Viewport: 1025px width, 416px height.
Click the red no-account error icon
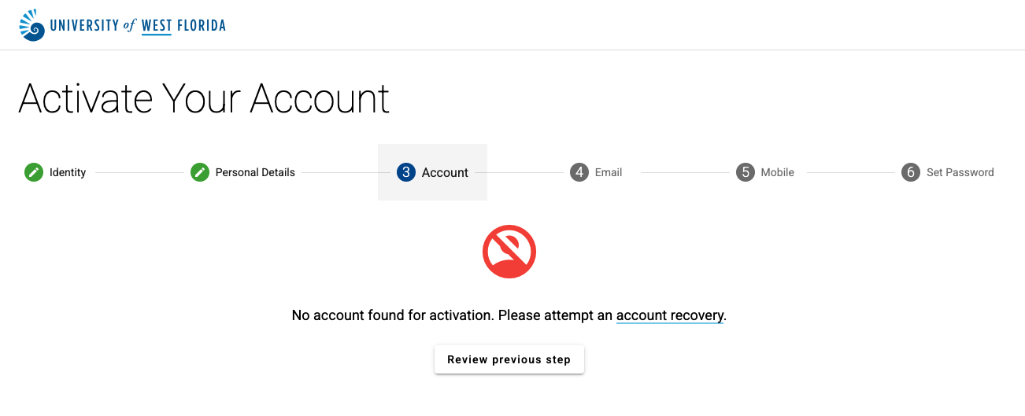pos(509,252)
